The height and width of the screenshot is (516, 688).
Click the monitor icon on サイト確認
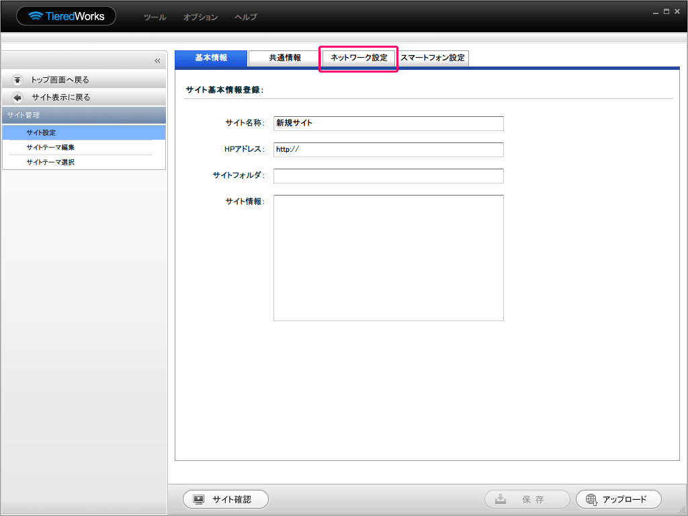pos(198,499)
